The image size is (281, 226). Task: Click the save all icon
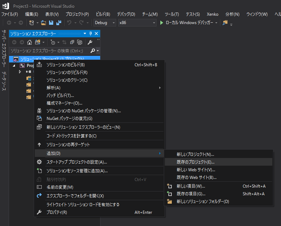(59, 23)
